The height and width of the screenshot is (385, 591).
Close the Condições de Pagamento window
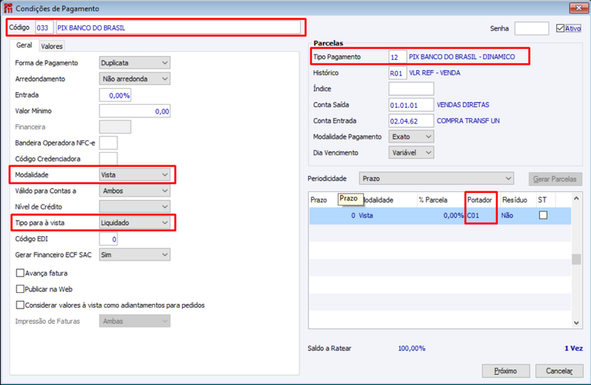click(x=578, y=8)
